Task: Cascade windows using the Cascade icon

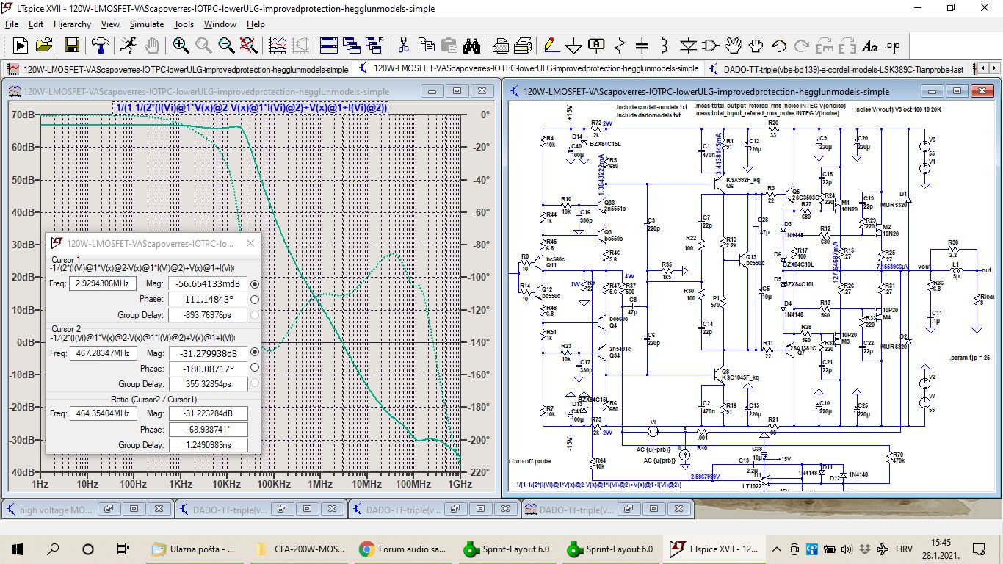Action: 351,46
